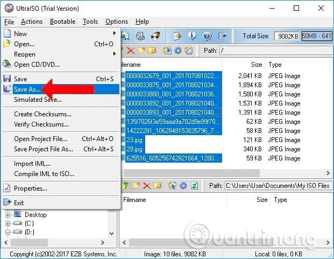Viewport: 334px width, 259px height.
Task: Open the Tools menu
Action: coord(90,22)
